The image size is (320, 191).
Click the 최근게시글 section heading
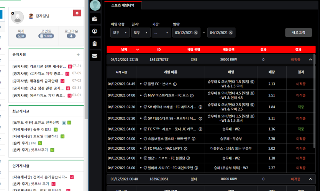[21, 111]
